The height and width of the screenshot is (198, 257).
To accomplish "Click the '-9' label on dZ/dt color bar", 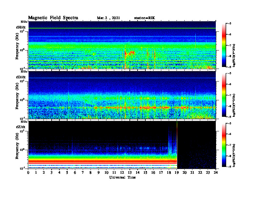I will [229, 167].
